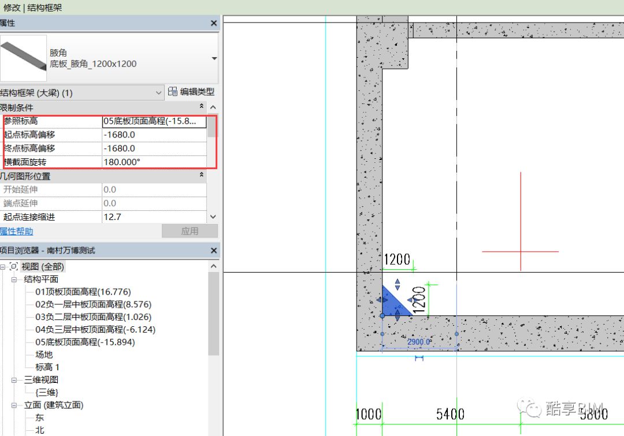This screenshot has width=624, height=436.
Task: Collapse the 三维视图 tree node
Action: 14,381
